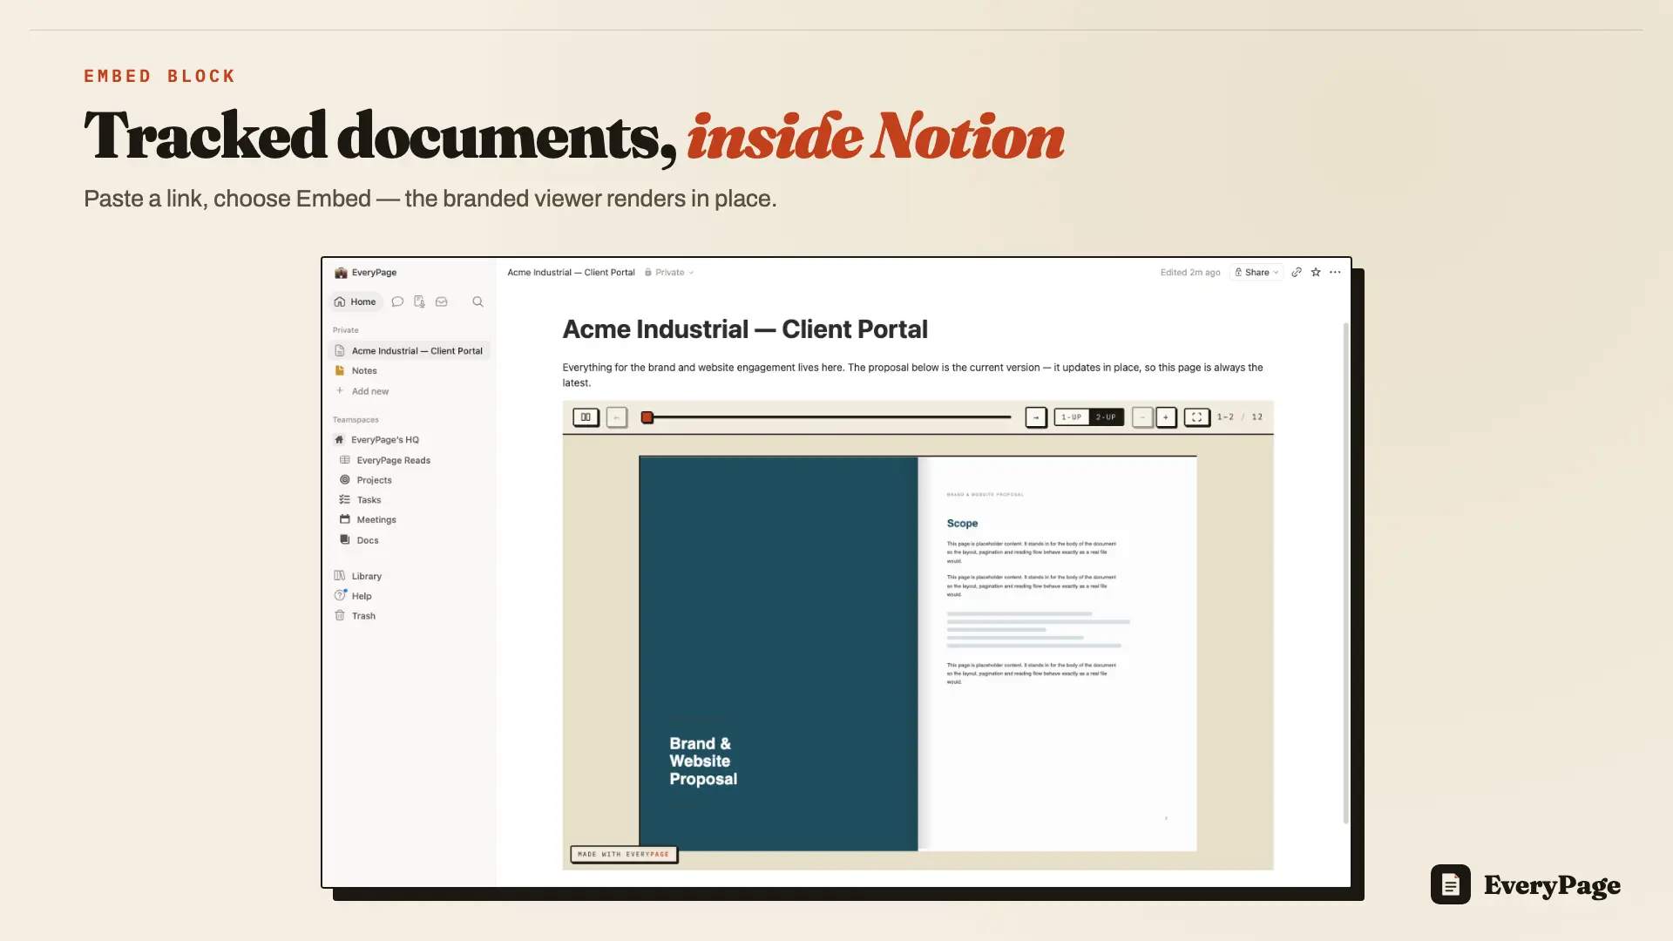Click the EveryPage logo in slide corner
Image resolution: width=1673 pixels, height=941 pixels.
coord(1526,885)
